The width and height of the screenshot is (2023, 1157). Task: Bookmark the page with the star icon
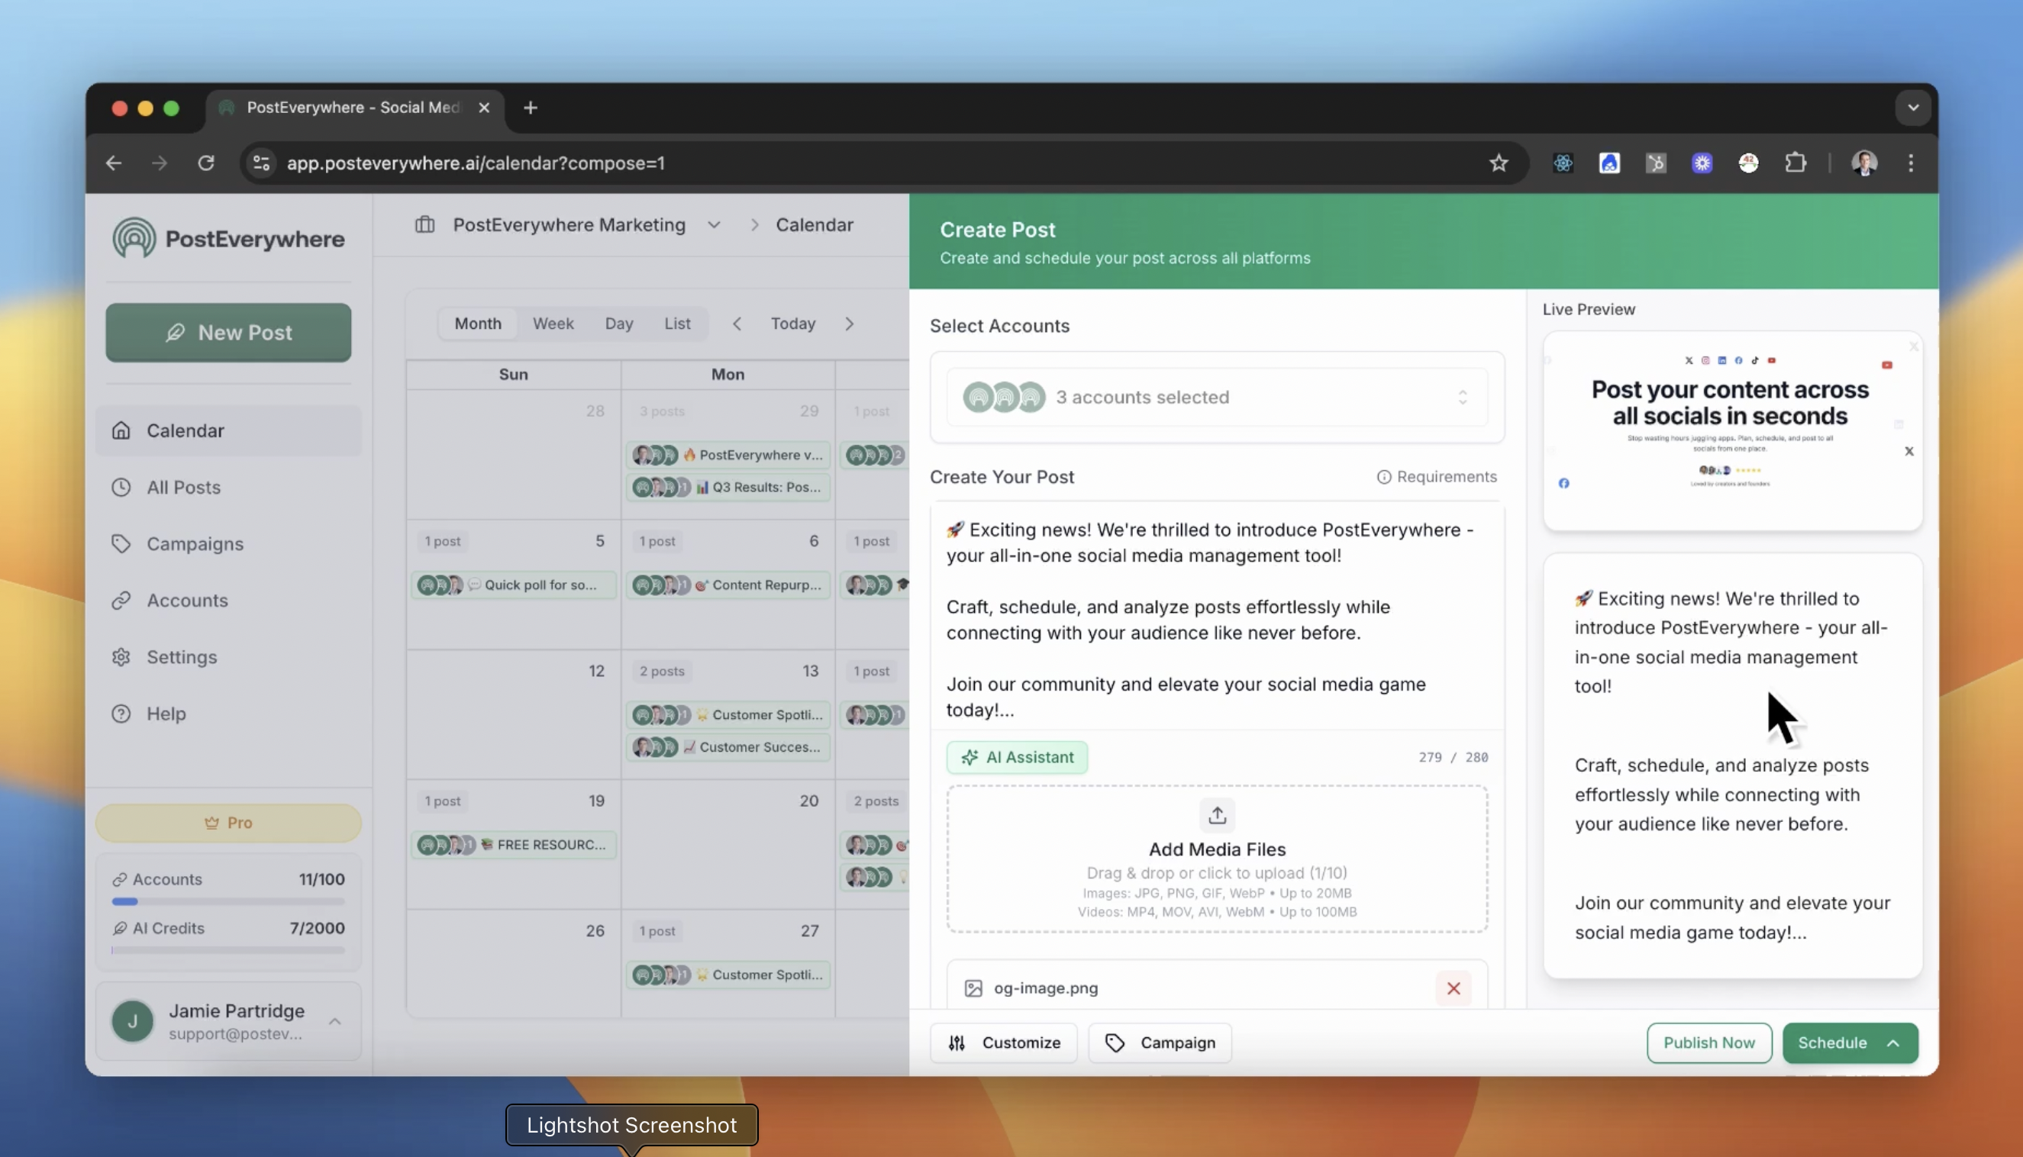point(1499,163)
